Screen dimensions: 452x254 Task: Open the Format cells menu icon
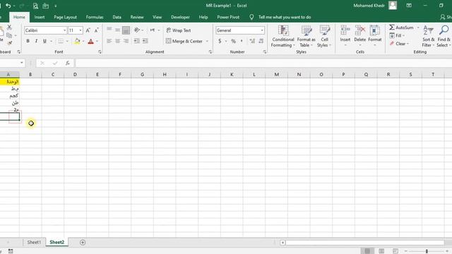375,30
